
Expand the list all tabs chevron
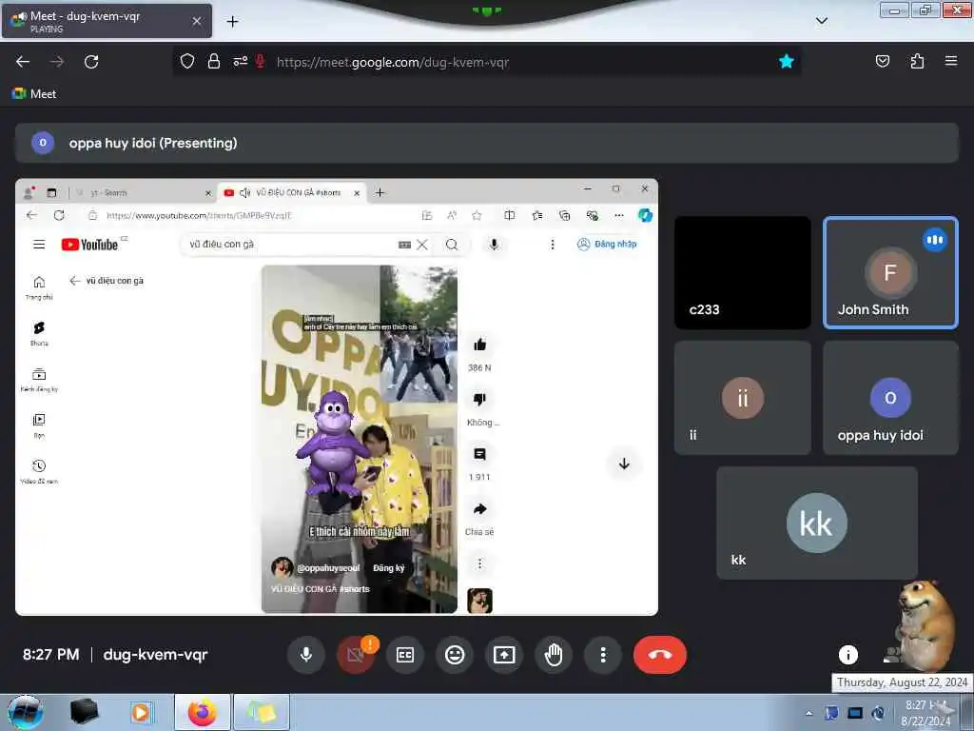tap(821, 21)
